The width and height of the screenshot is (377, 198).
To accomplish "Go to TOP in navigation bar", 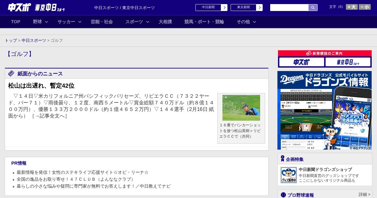I will click(x=16, y=22).
